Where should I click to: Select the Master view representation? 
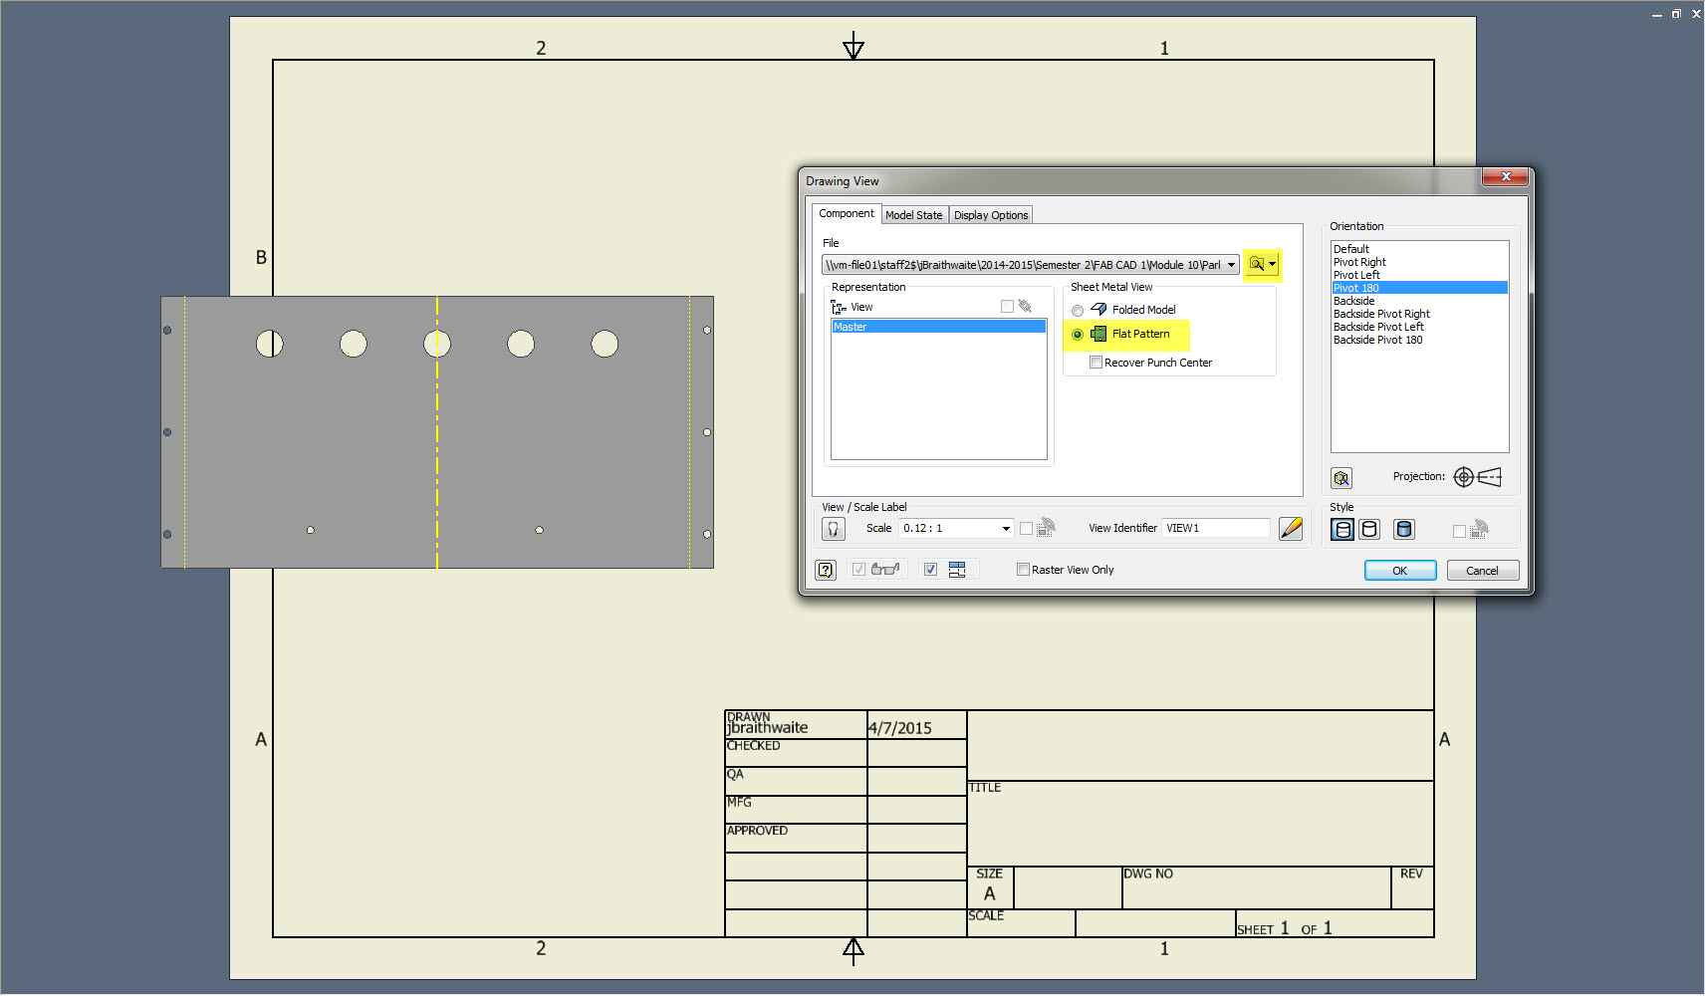pyautogui.click(x=938, y=327)
